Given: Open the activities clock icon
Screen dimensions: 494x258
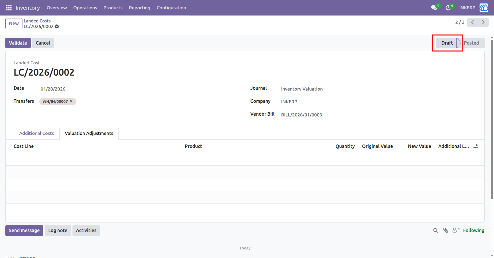Looking at the screenshot, I should [x=448, y=8].
